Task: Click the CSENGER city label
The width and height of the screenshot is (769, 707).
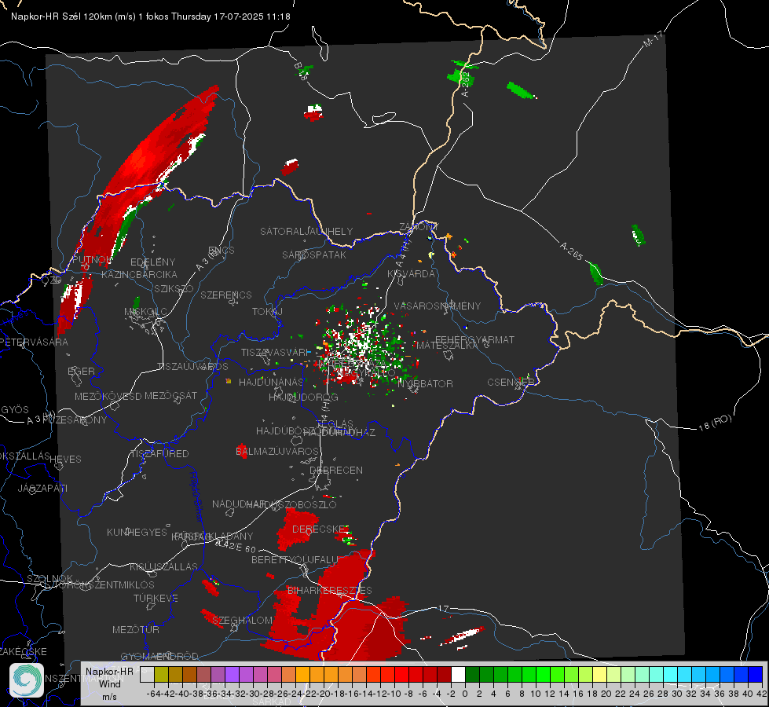Action: click(511, 383)
